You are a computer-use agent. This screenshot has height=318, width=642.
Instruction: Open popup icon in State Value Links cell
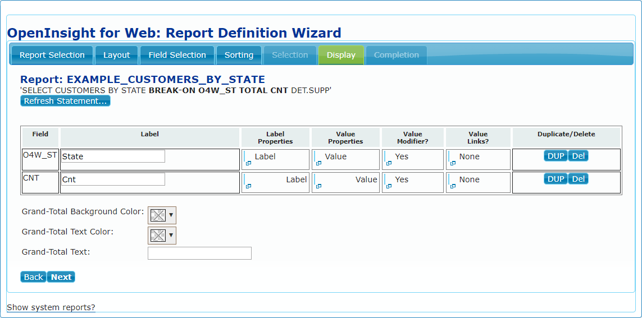point(453,163)
